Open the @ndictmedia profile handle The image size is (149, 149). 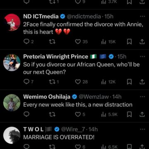click(x=84, y=17)
